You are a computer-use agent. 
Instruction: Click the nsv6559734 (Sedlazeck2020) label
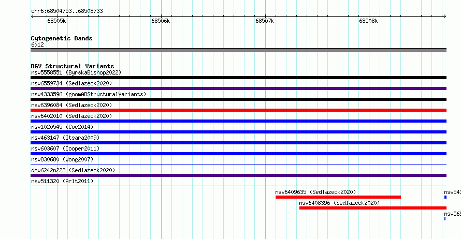[x=71, y=83]
